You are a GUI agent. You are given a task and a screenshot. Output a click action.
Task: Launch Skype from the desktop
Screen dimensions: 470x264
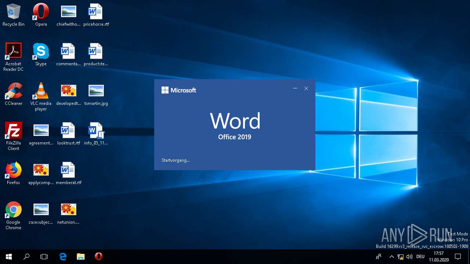pyautogui.click(x=41, y=55)
